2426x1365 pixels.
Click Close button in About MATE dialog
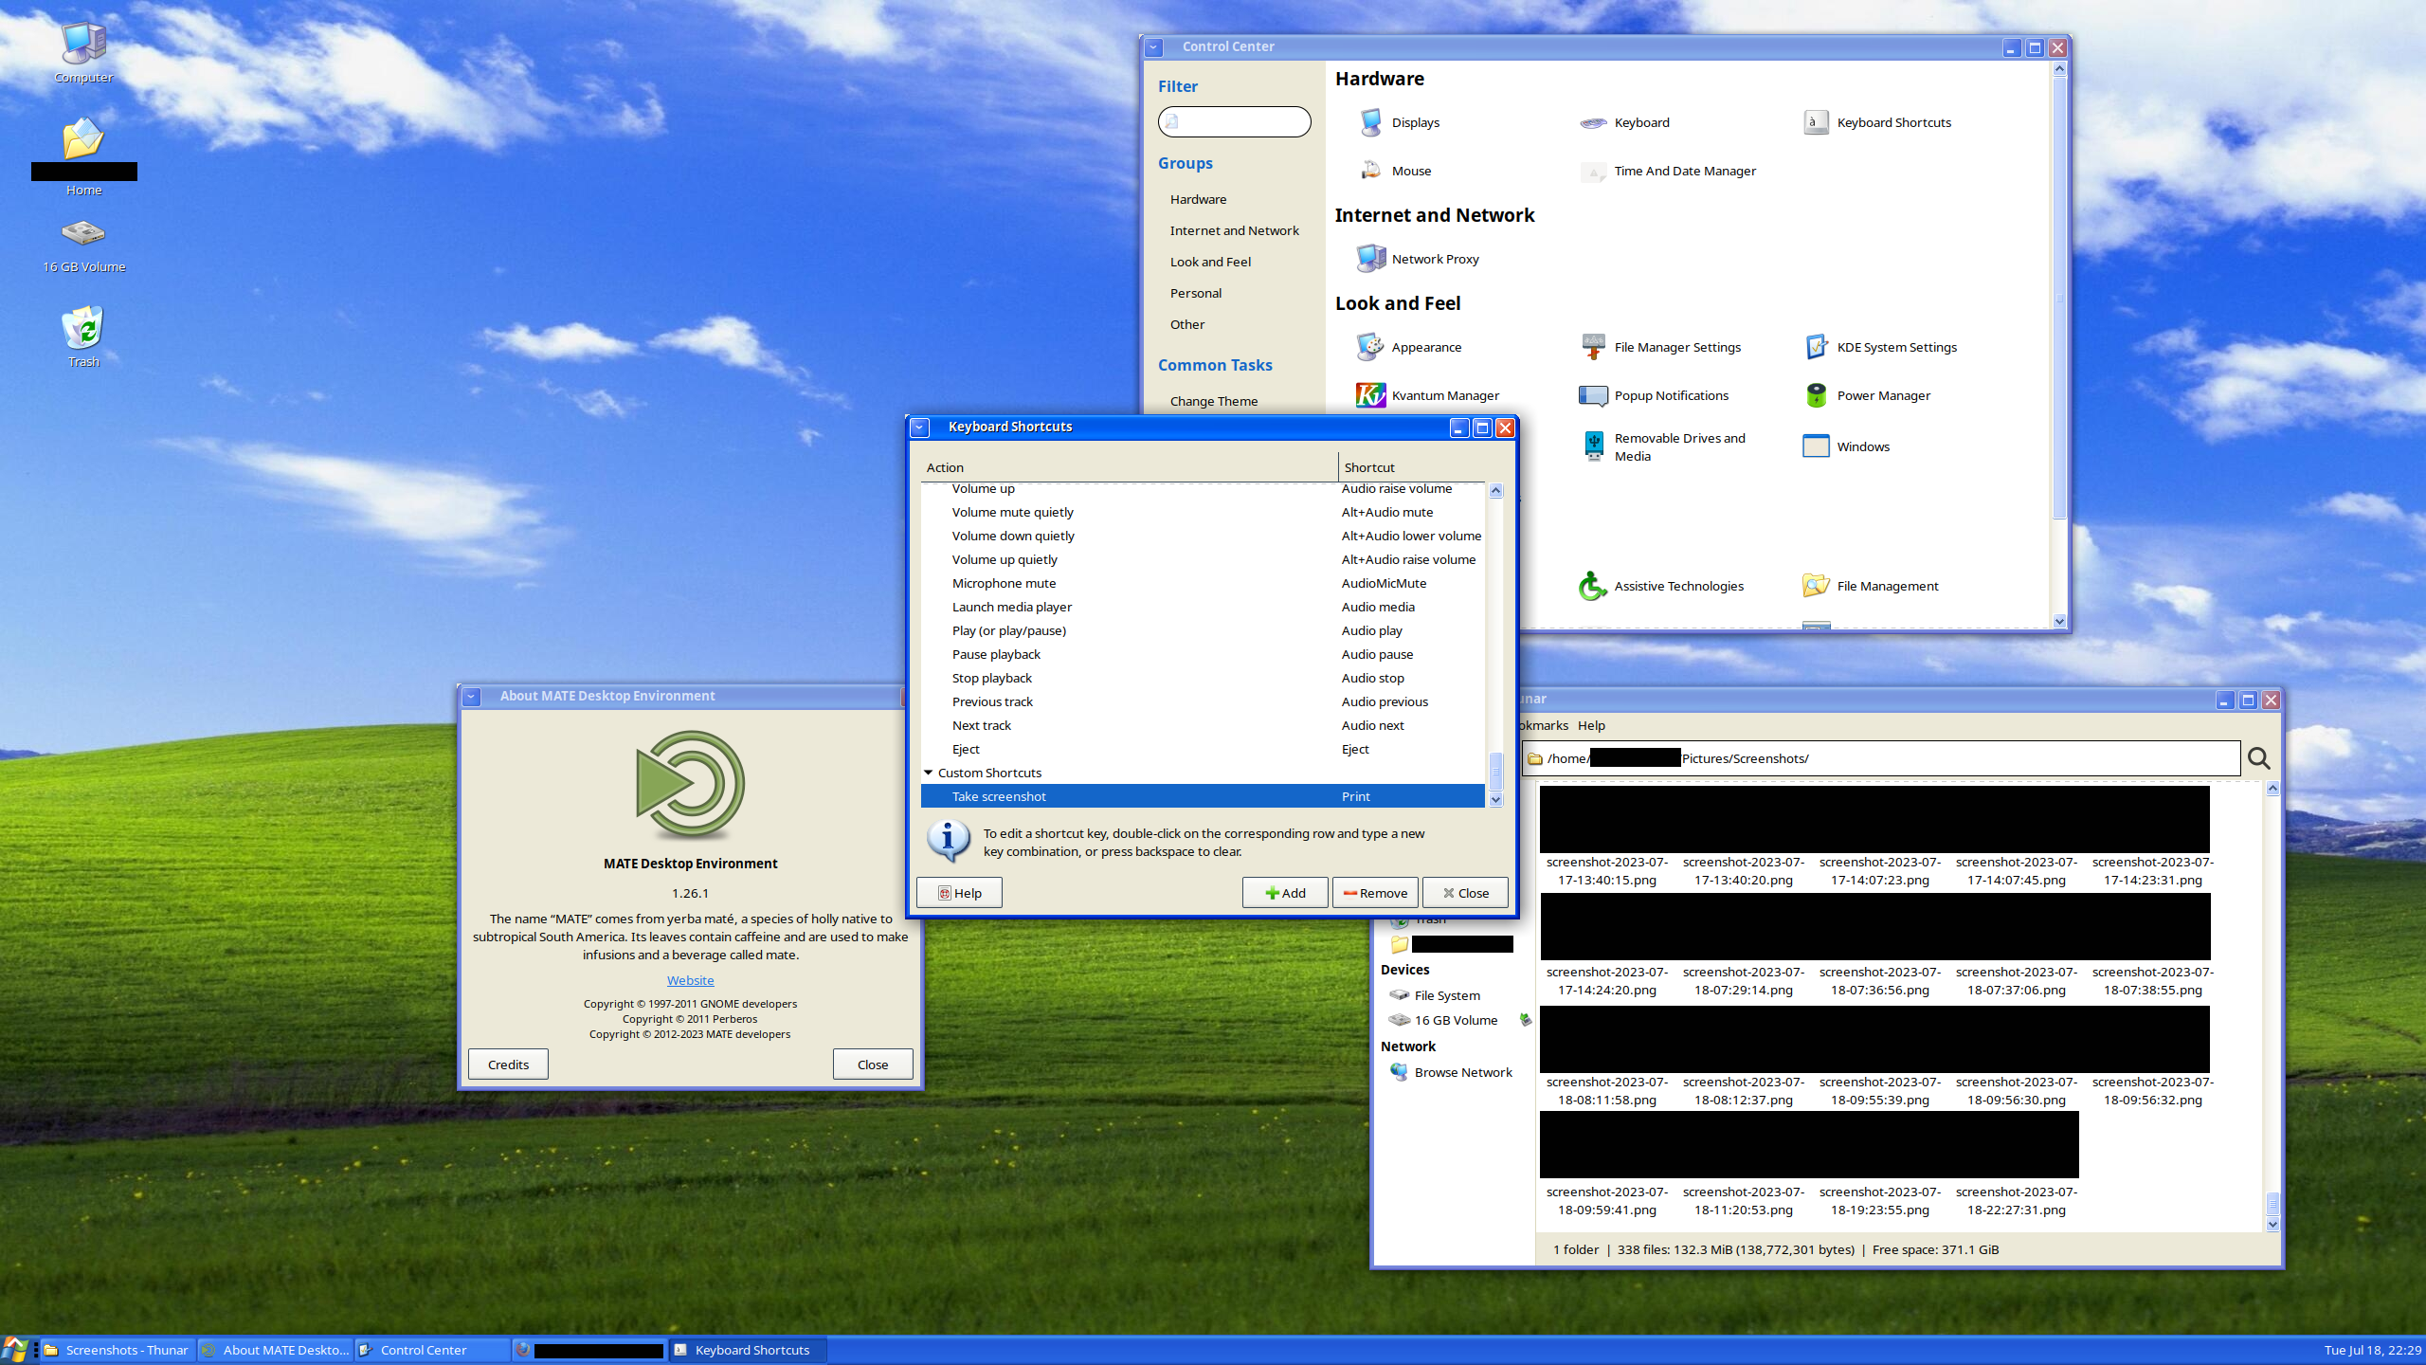click(x=873, y=1065)
